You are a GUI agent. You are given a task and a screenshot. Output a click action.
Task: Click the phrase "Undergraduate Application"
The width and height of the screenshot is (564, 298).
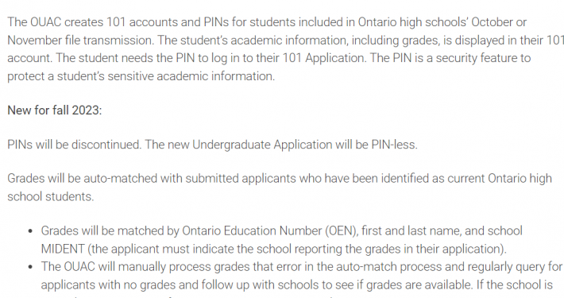pos(262,145)
